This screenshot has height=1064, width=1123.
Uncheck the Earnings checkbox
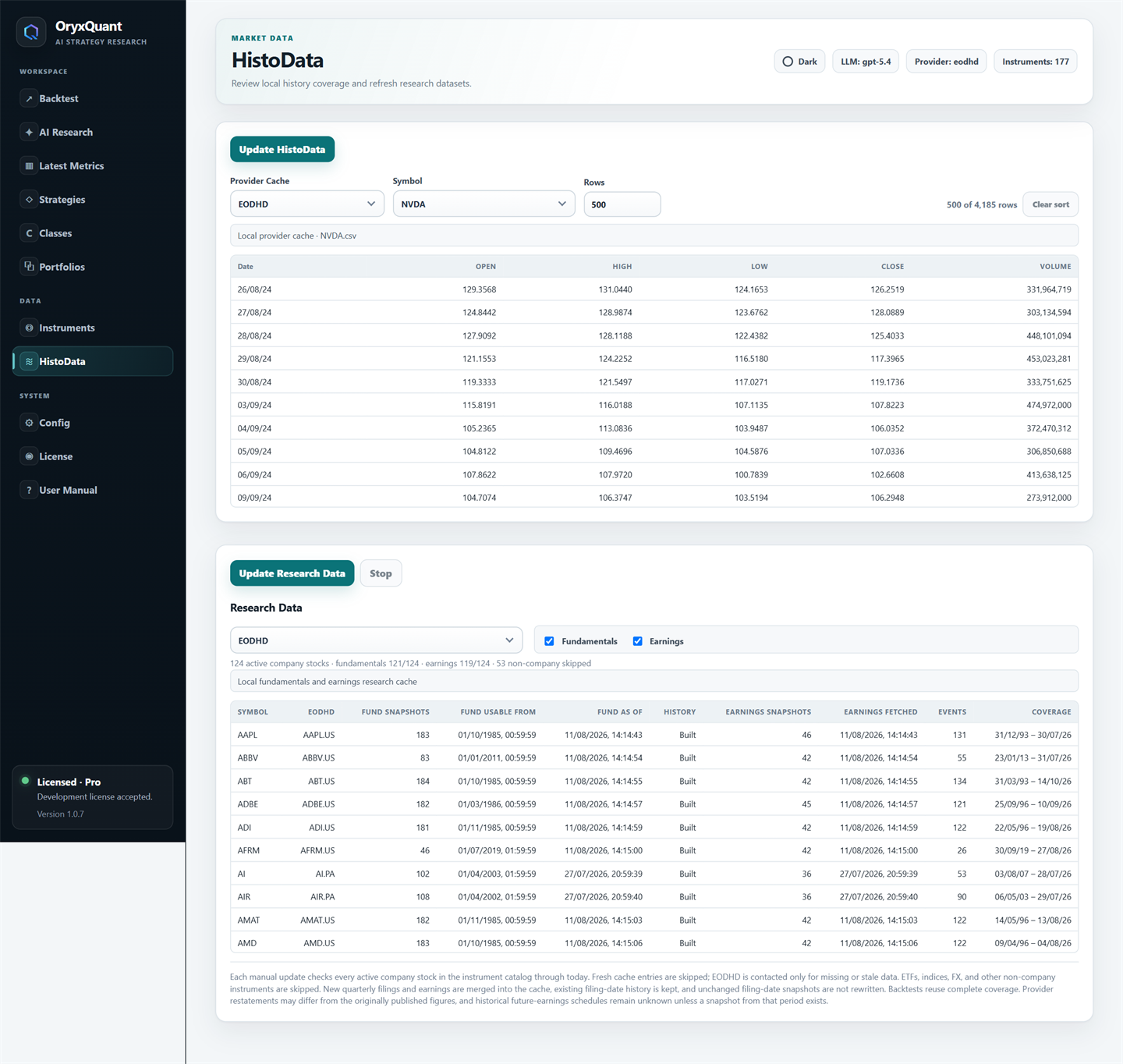pos(637,641)
